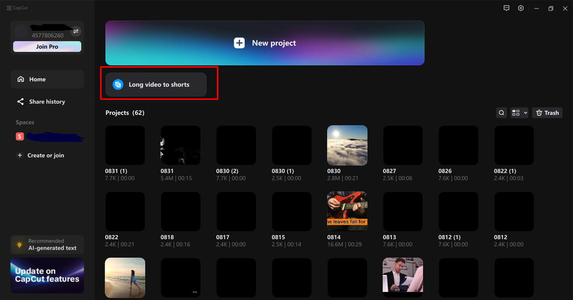The height and width of the screenshot is (300, 573).
Task: Open project thumbnail 0827
Action: [x=403, y=145]
